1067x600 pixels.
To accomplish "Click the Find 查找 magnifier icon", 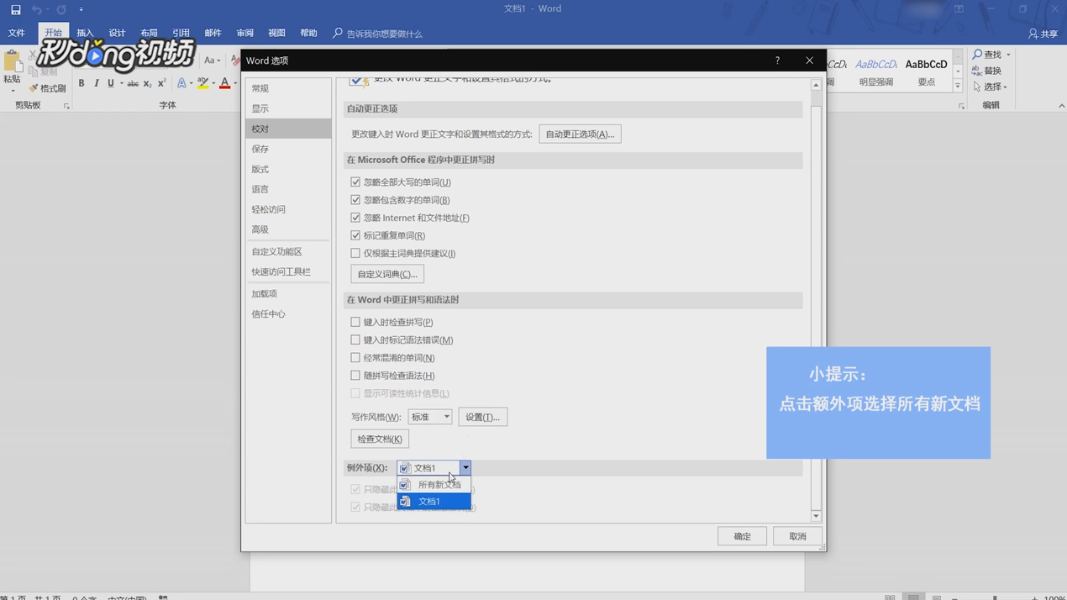I will (978, 54).
